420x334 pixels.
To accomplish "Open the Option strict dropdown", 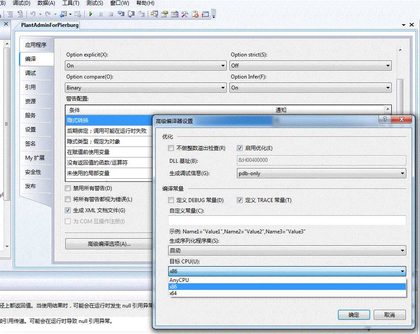I will [x=311, y=66].
